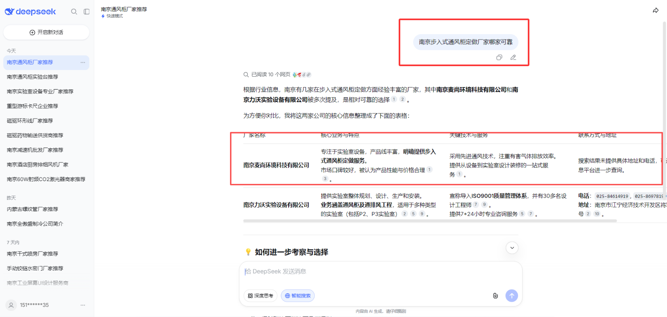The height and width of the screenshot is (317, 667).
Task: Attach a file with paperclip icon
Action: (496, 296)
